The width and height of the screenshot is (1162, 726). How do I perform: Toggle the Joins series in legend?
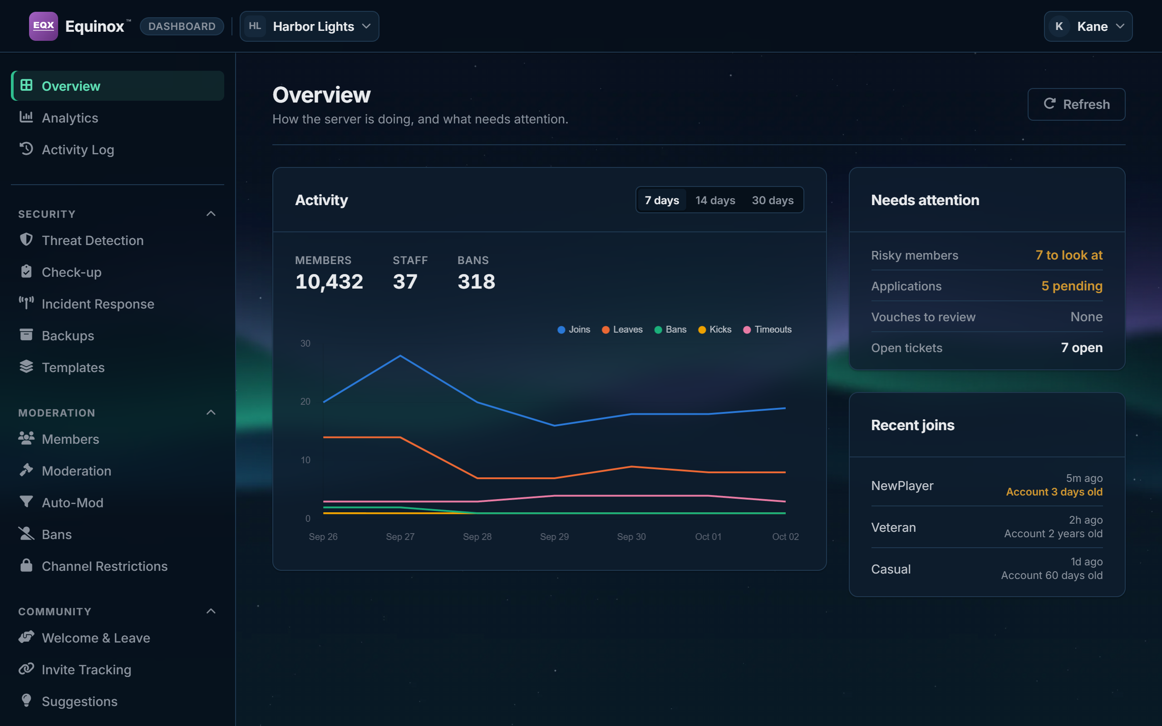tap(573, 329)
